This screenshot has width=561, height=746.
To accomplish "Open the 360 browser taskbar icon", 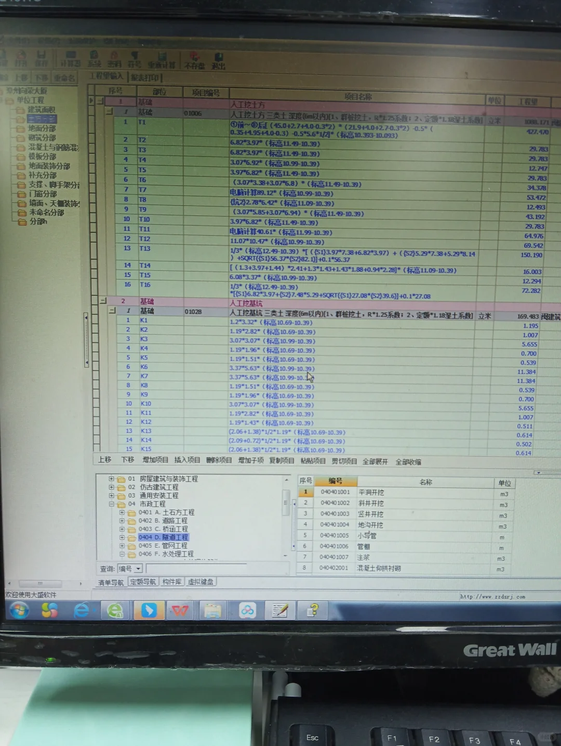I will coord(115,610).
